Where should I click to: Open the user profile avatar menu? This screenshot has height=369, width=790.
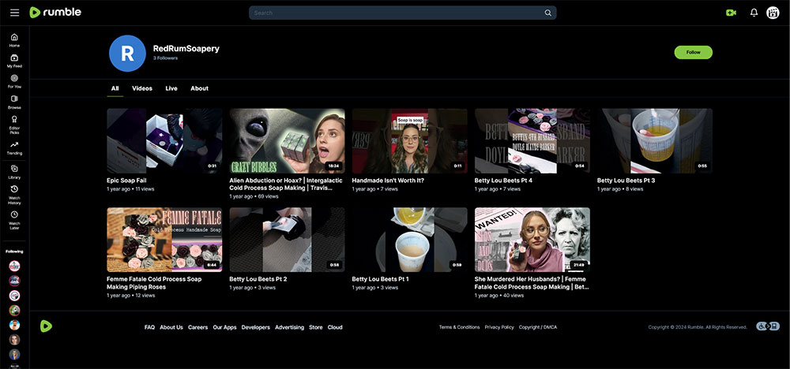tap(773, 13)
